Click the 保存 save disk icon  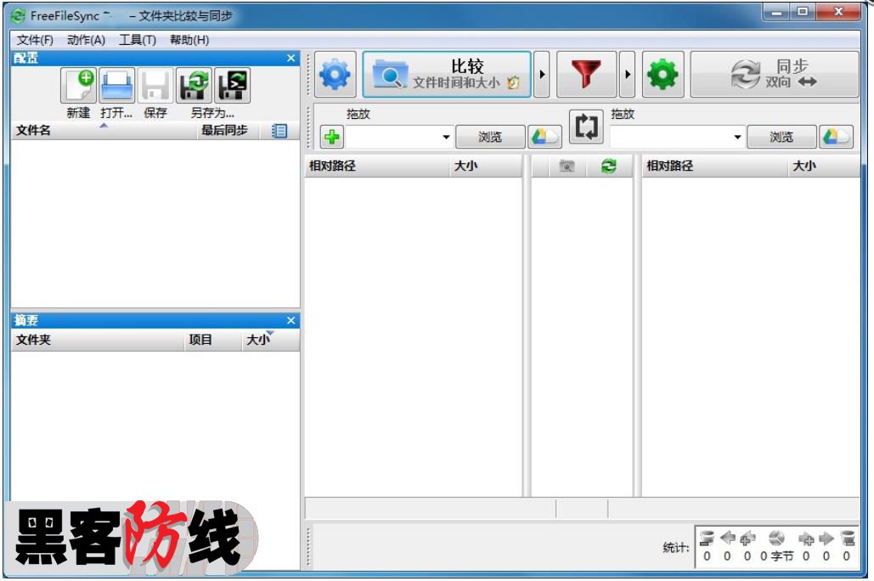[x=155, y=85]
